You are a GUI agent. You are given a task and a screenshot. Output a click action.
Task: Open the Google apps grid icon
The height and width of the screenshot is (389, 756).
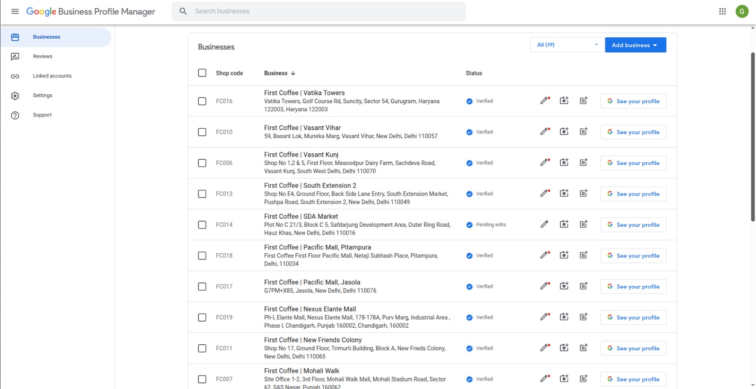click(722, 11)
